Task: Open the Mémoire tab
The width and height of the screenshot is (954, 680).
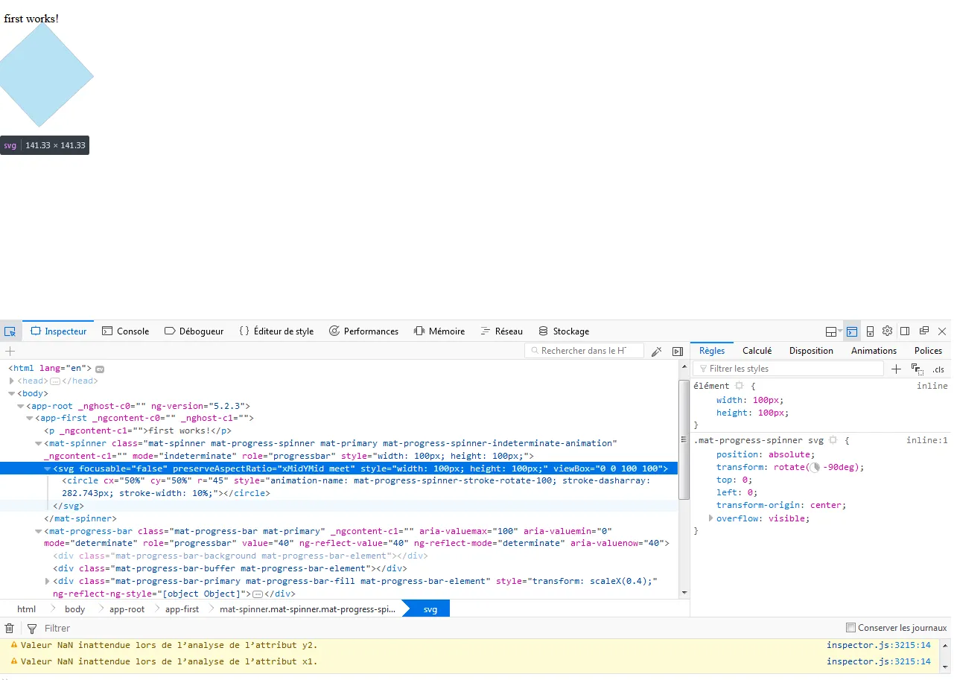Action: click(x=439, y=331)
